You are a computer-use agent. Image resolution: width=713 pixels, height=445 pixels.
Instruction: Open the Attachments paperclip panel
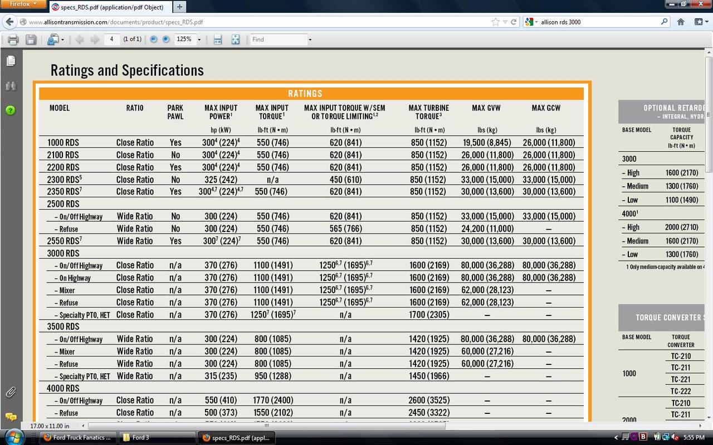pyautogui.click(x=11, y=392)
